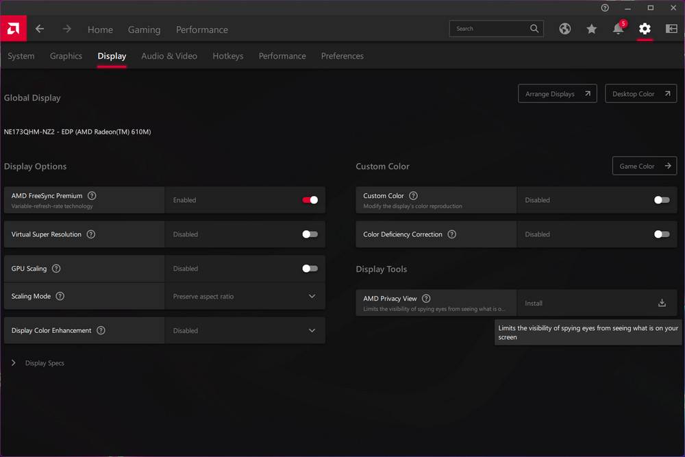Click the Game Color button
This screenshot has width=685, height=457.
click(x=644, y=166)
